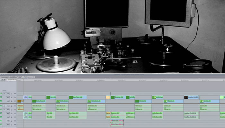Select the Title clip on track V2
The image size is (225, 128).
[x=25, y=97]
